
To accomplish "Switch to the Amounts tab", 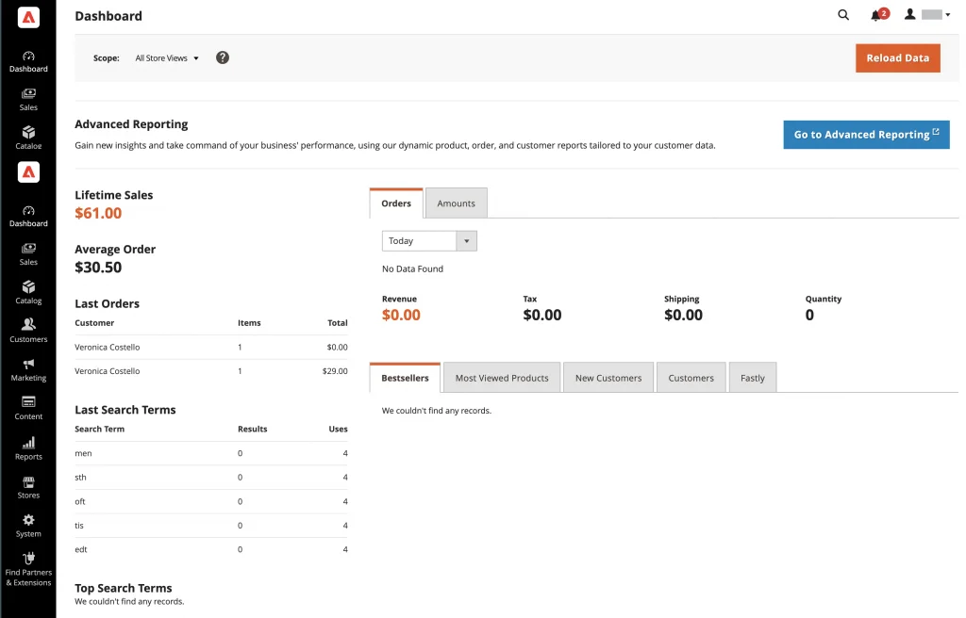I will (x=456, y=203).
